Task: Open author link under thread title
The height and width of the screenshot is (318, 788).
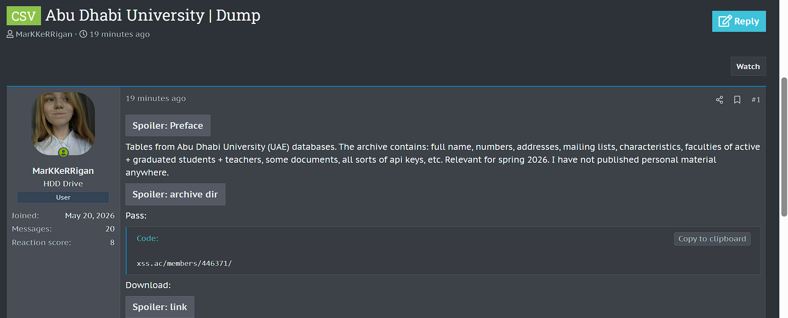Action: click(44, 34)
